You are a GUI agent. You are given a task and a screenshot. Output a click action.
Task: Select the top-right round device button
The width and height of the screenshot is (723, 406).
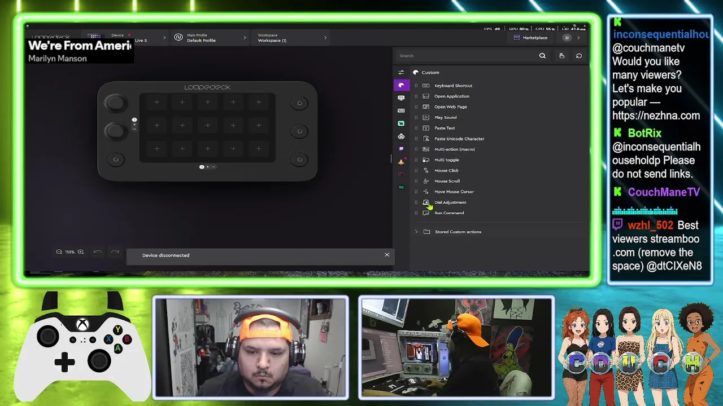(299, 103)
